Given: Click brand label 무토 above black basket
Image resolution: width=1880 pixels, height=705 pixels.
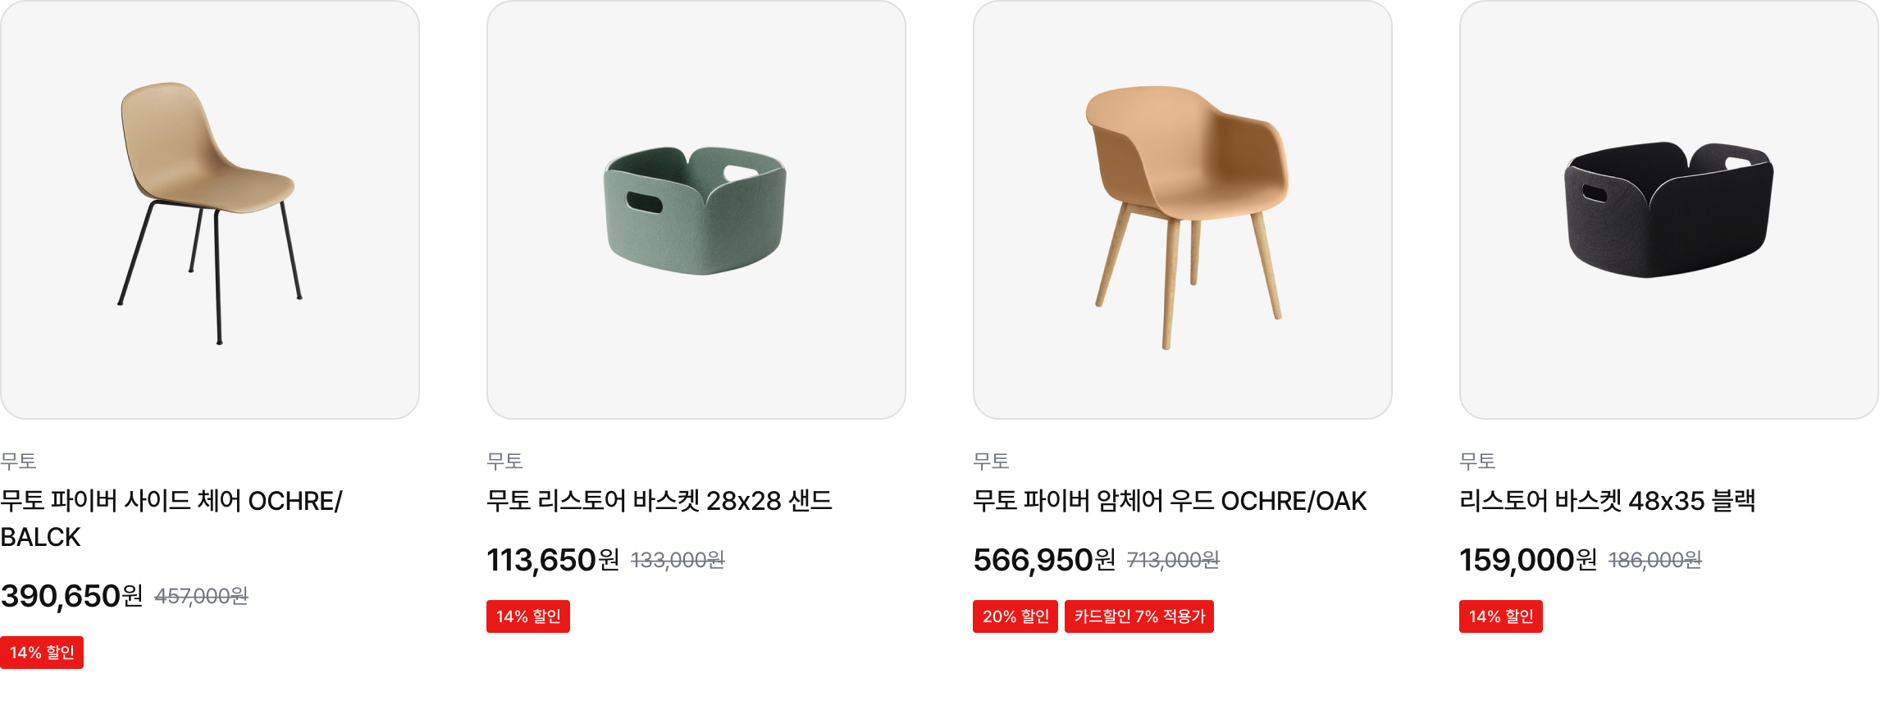Looking at the screenshot, I should click(1477, 461).
